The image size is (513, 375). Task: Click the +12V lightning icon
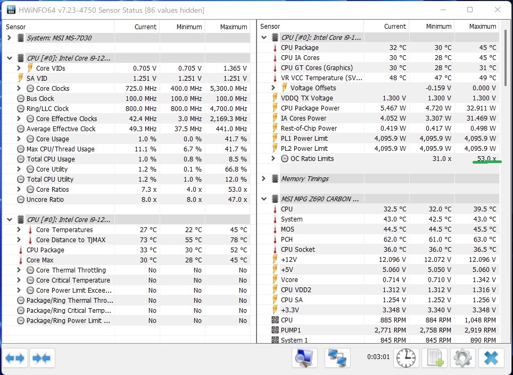tap(275, 259)
